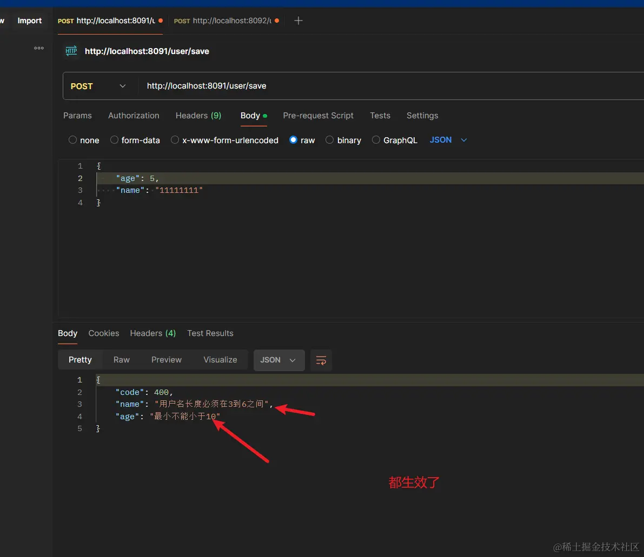Click the "name": "11111111" request line

(160, 190)
